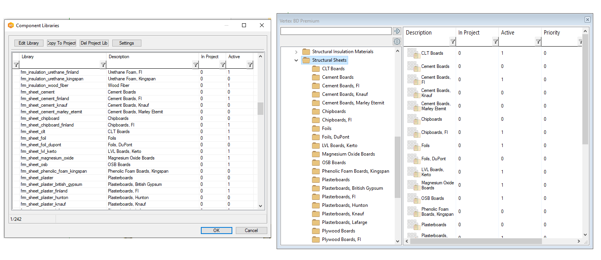This screenshot has height=260, width=601.
Task: Select the Plasterboards, Lafarge tree folder
Action: pyautogui.click(x=345, y=222)
